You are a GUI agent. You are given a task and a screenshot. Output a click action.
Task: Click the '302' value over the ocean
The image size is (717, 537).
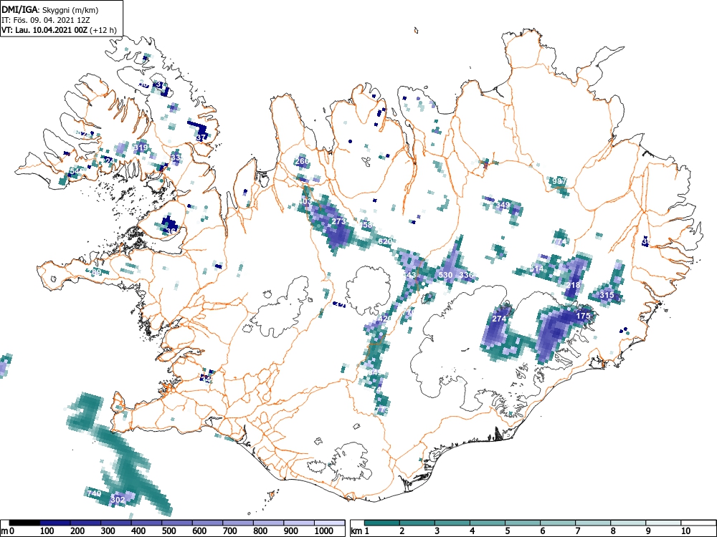click(118, 500)
